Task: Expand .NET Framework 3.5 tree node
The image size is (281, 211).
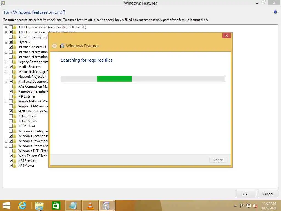Action: pyautogui.click(x=6, y=27)
